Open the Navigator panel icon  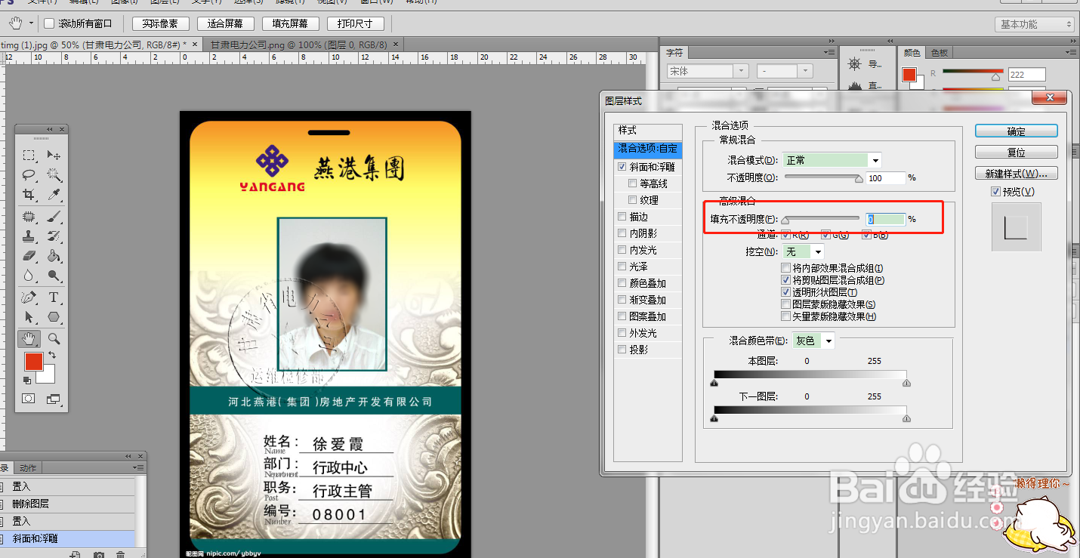click(855, 65)
